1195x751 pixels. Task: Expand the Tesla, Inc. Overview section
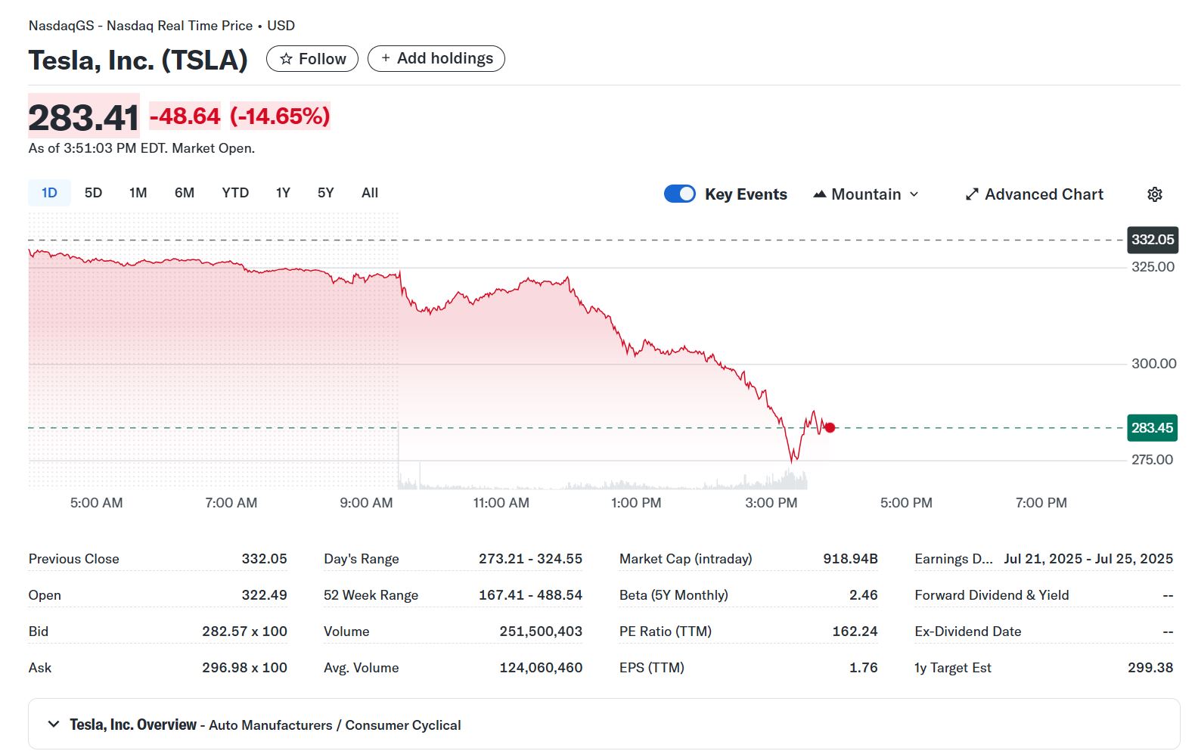click(54, 725)
